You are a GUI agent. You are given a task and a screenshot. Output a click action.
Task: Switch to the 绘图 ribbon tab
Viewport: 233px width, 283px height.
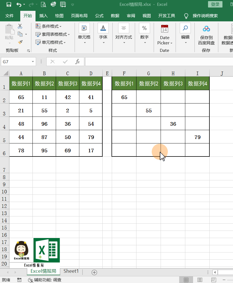59,16
